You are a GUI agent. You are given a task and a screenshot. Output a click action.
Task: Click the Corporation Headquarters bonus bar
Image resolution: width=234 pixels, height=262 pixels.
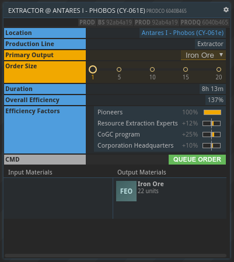click(x=211, y=145)
